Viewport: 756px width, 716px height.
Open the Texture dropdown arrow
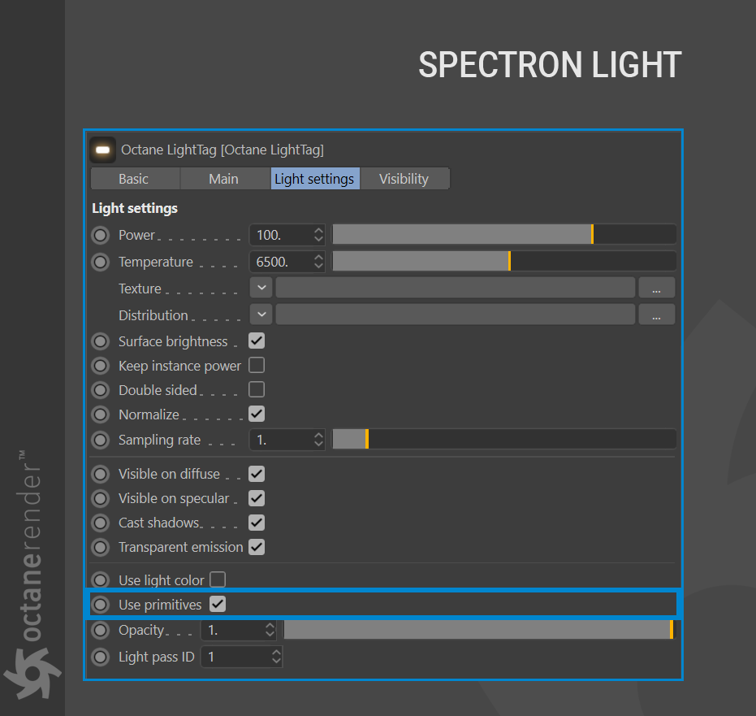[x=261, y=288]
